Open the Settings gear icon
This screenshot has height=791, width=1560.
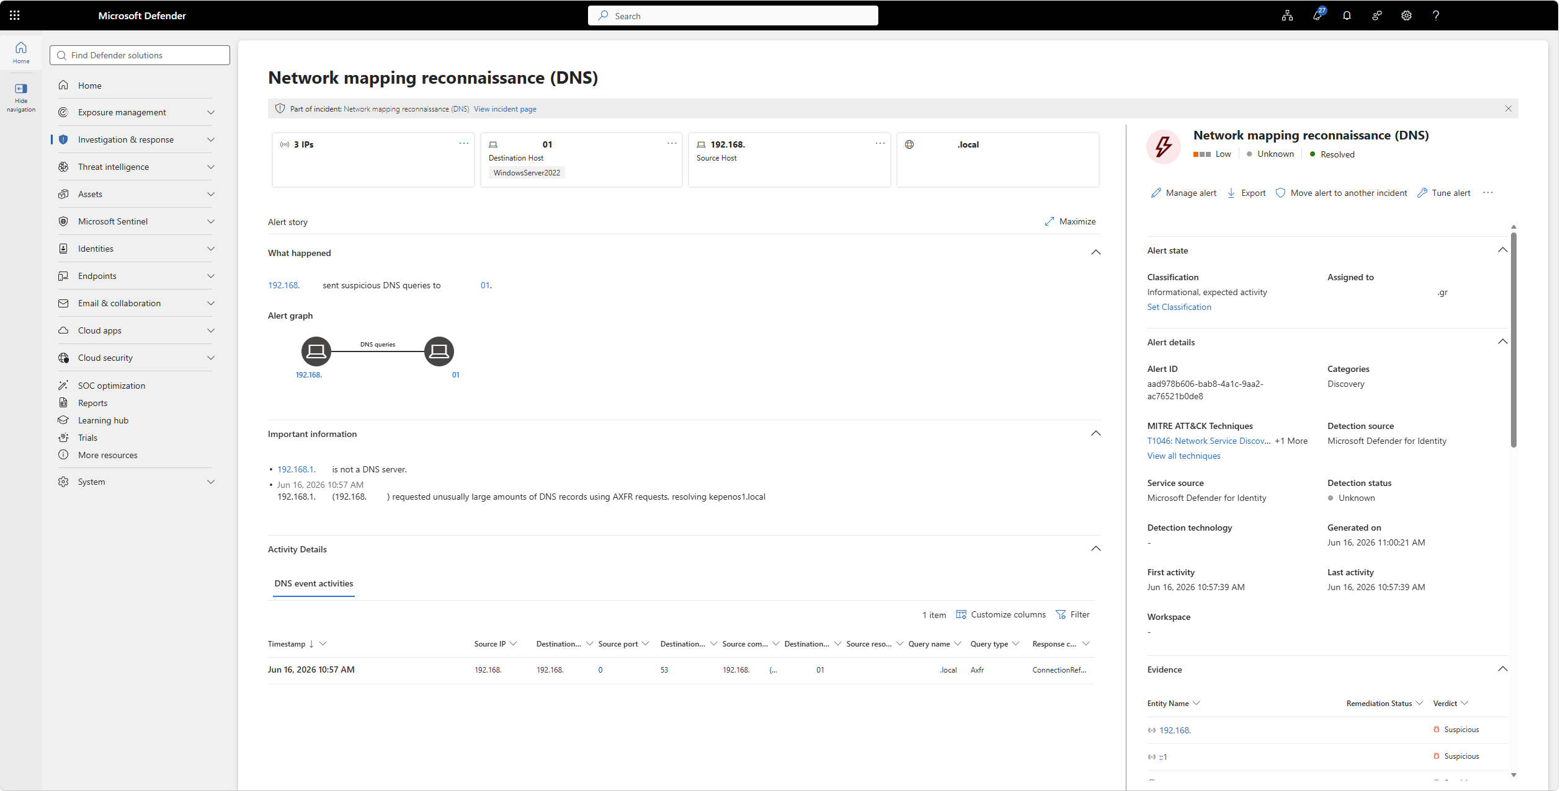click(x=1406, y=15)
